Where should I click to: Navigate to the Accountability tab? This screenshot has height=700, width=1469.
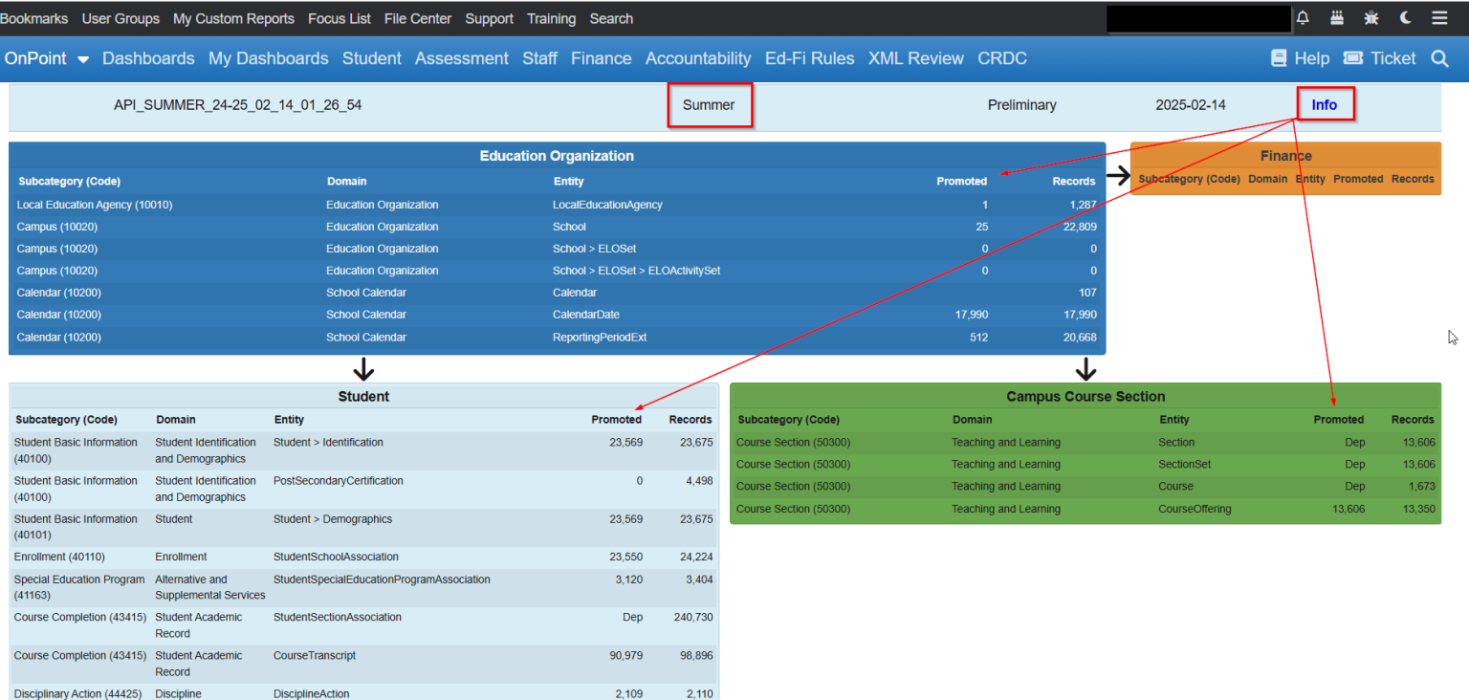(698, 58)
